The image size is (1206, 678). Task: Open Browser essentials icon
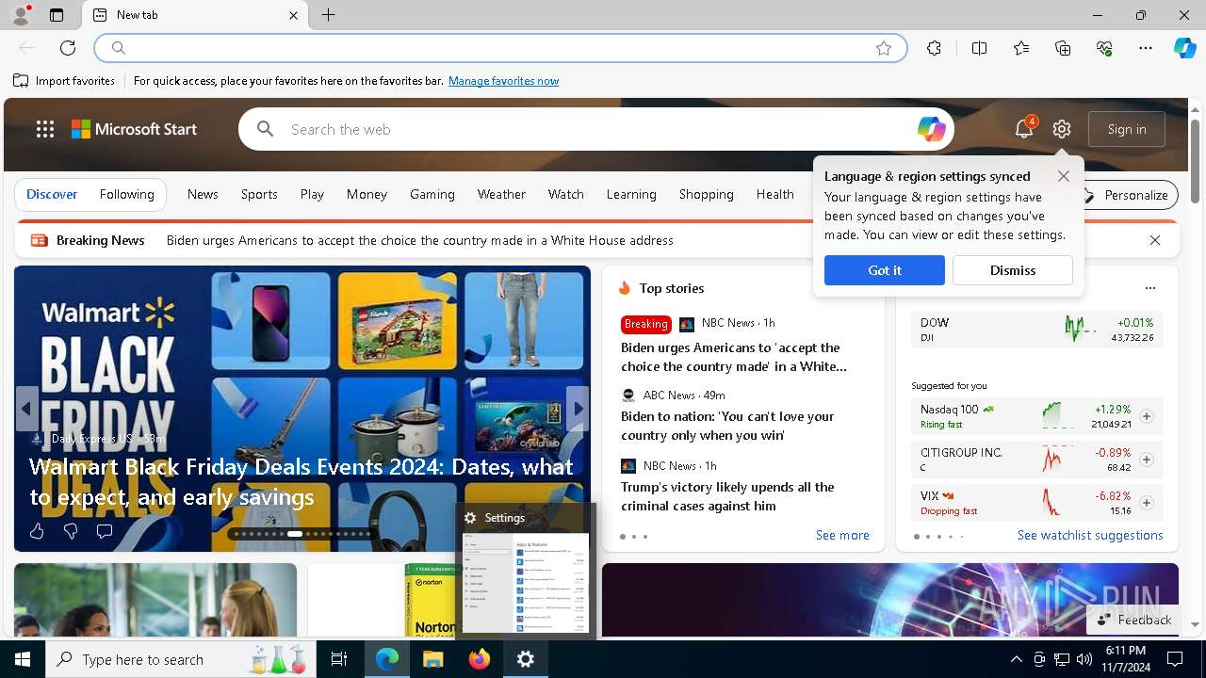pos(1104,48)
